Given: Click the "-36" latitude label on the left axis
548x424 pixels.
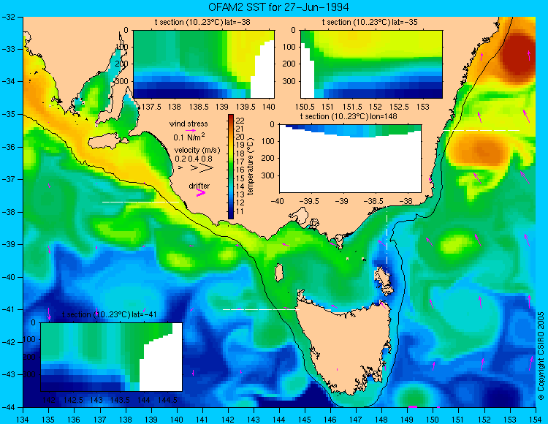Looking at the screenshot, I should (7, 147).
